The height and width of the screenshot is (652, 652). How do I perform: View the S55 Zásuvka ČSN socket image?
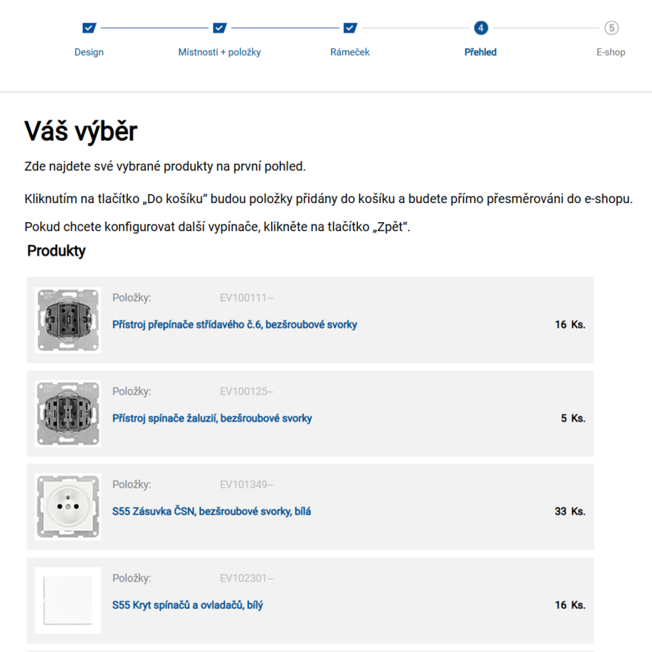click(67, 507)
